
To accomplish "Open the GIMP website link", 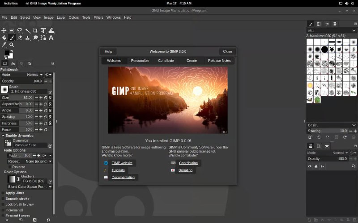I will [122, 163].
